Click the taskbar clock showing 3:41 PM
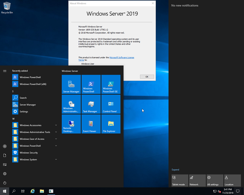 click(228, 191)
